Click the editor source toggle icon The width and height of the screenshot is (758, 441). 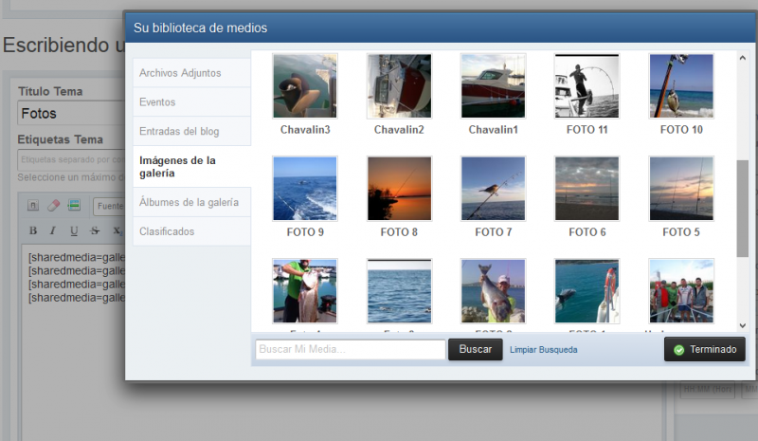[33, 205]
